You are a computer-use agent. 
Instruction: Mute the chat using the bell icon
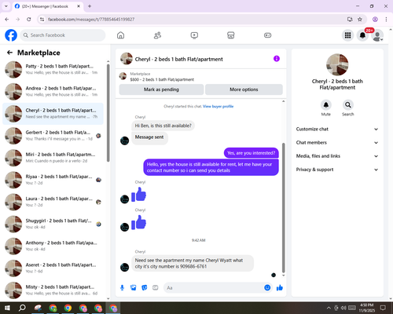pos(325,105)
